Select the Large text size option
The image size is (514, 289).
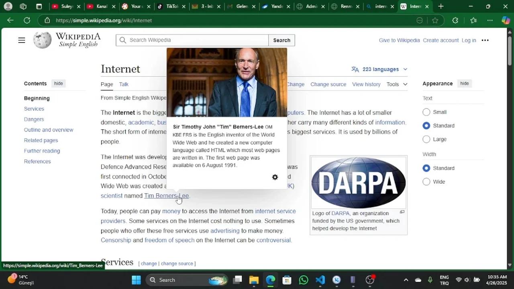tap(426, 139)
